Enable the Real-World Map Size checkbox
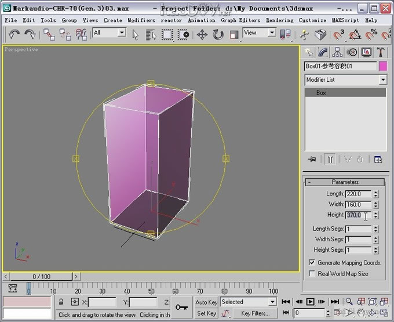Viewport: 394px width, 322px height. click(x=312, y=274)
